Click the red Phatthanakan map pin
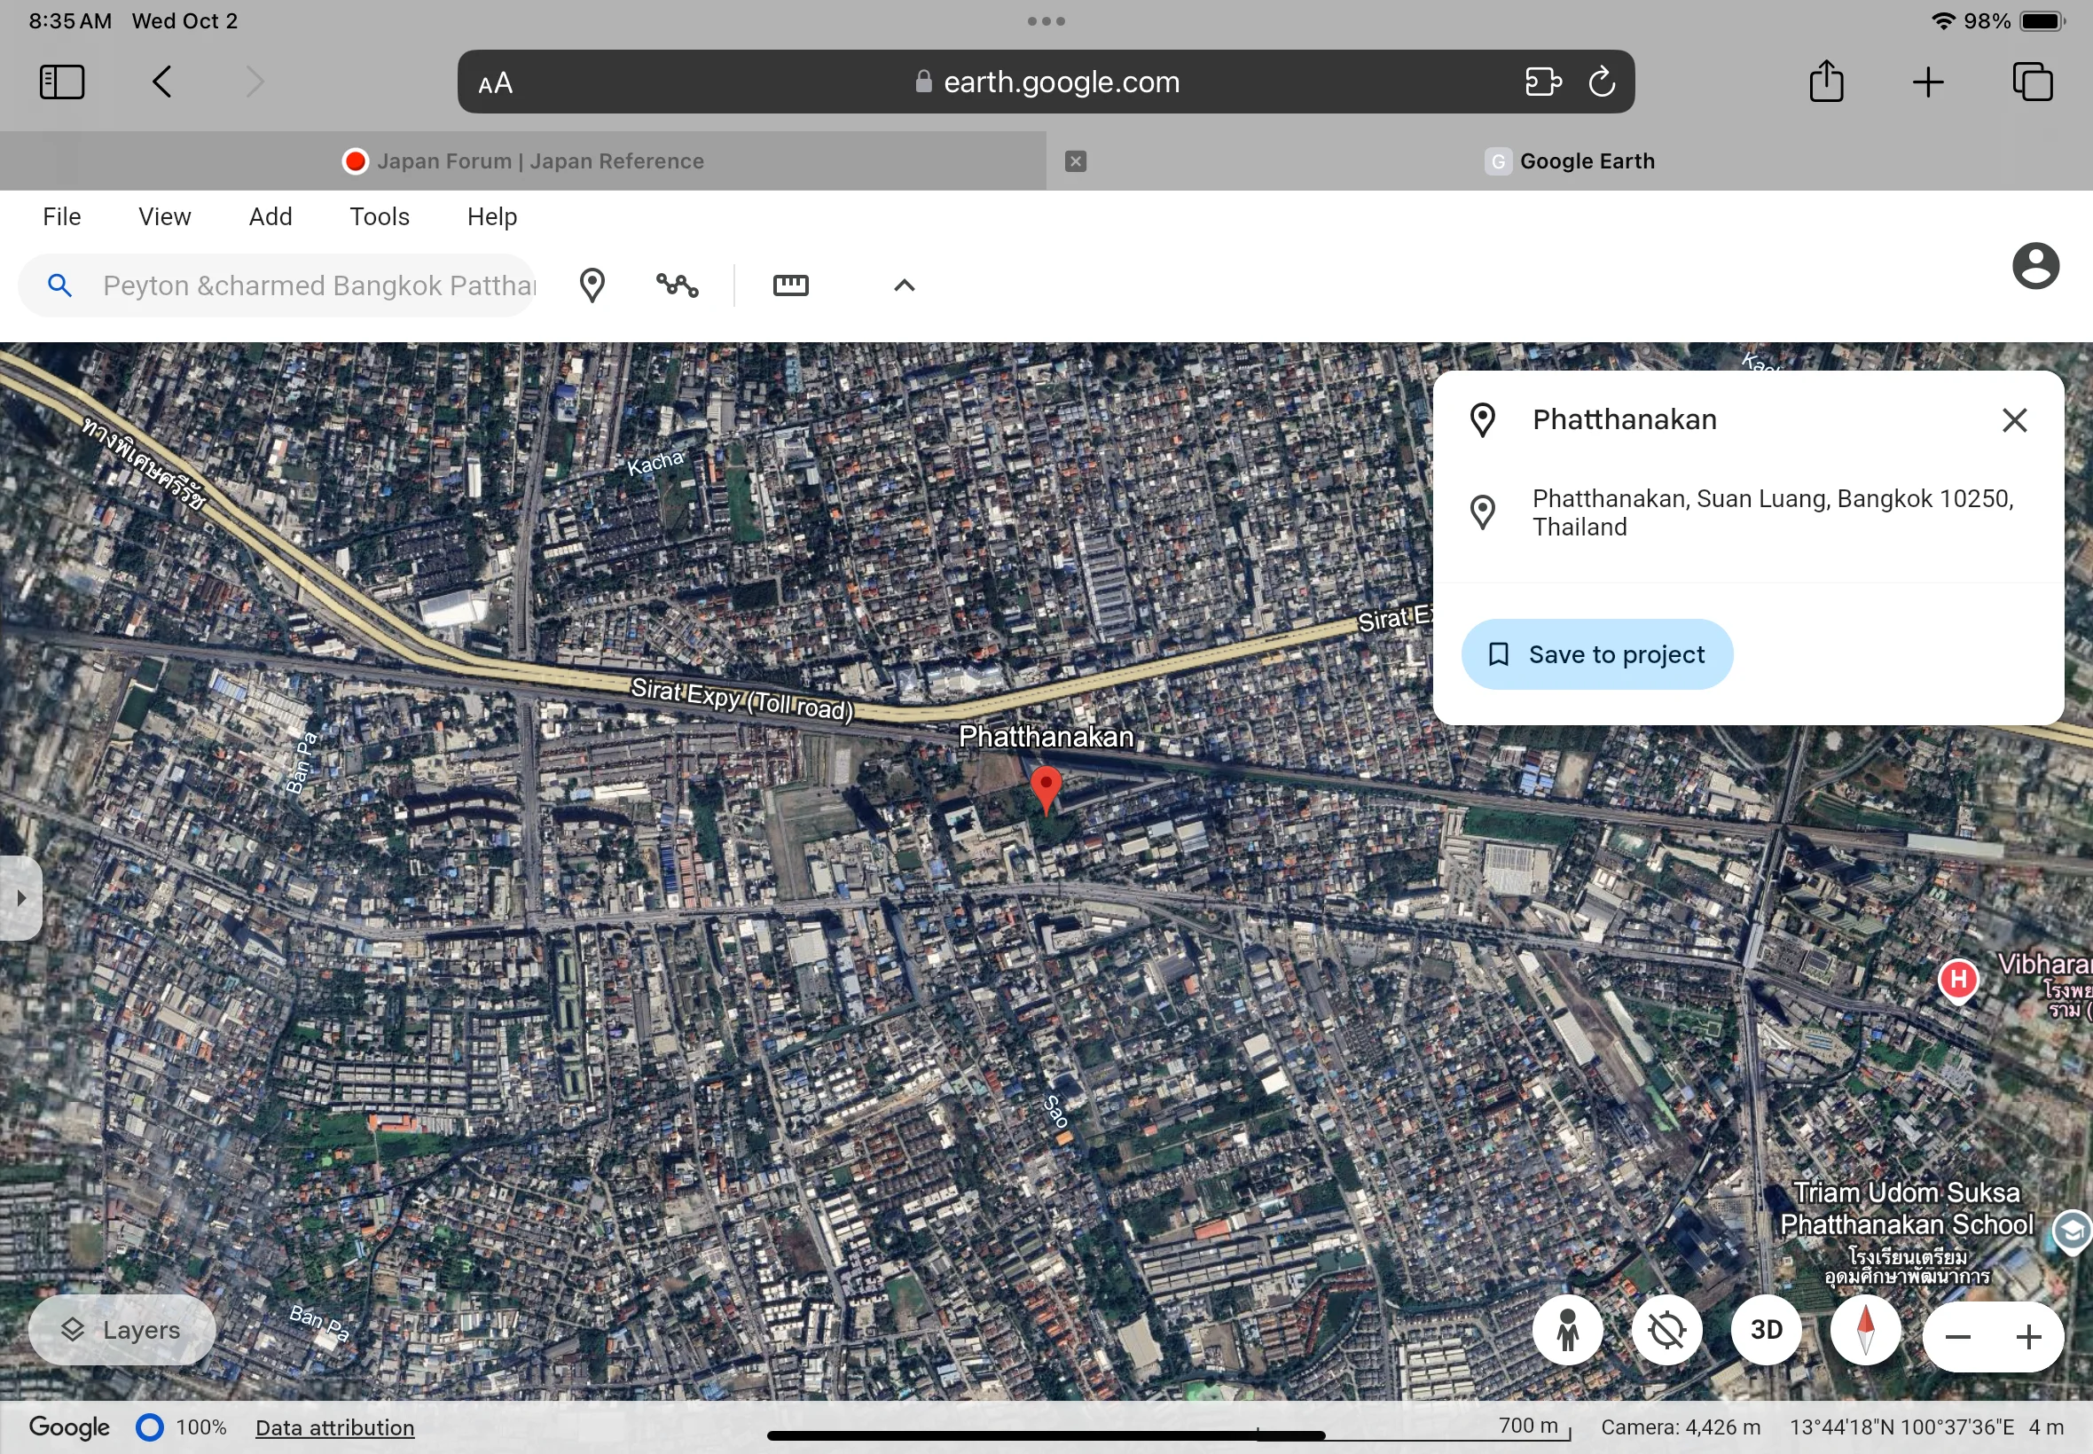Viewport: 2093px width, 1454px height. point(1046,788)
